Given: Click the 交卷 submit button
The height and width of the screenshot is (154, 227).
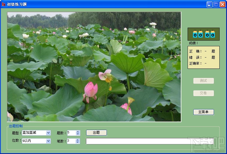Looking at the screenshot, I should click(203, 93).
